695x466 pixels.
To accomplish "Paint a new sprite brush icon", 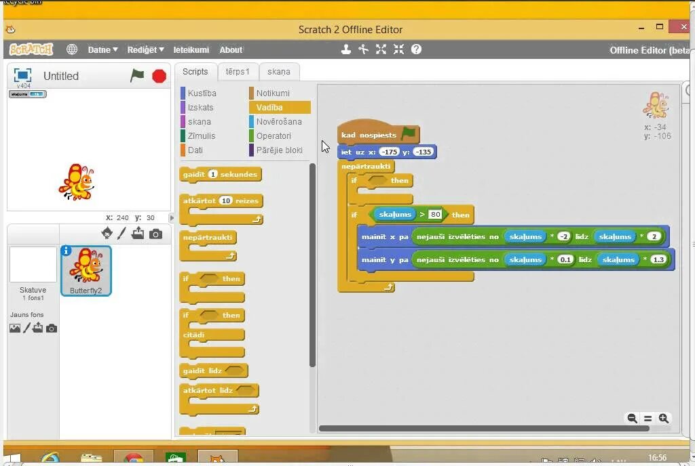I will tap(122, 233).
